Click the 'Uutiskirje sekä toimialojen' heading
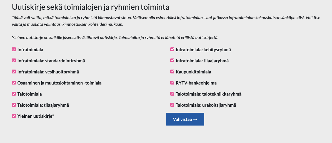This screenshot has width=332, height=143. click(91, 7)
